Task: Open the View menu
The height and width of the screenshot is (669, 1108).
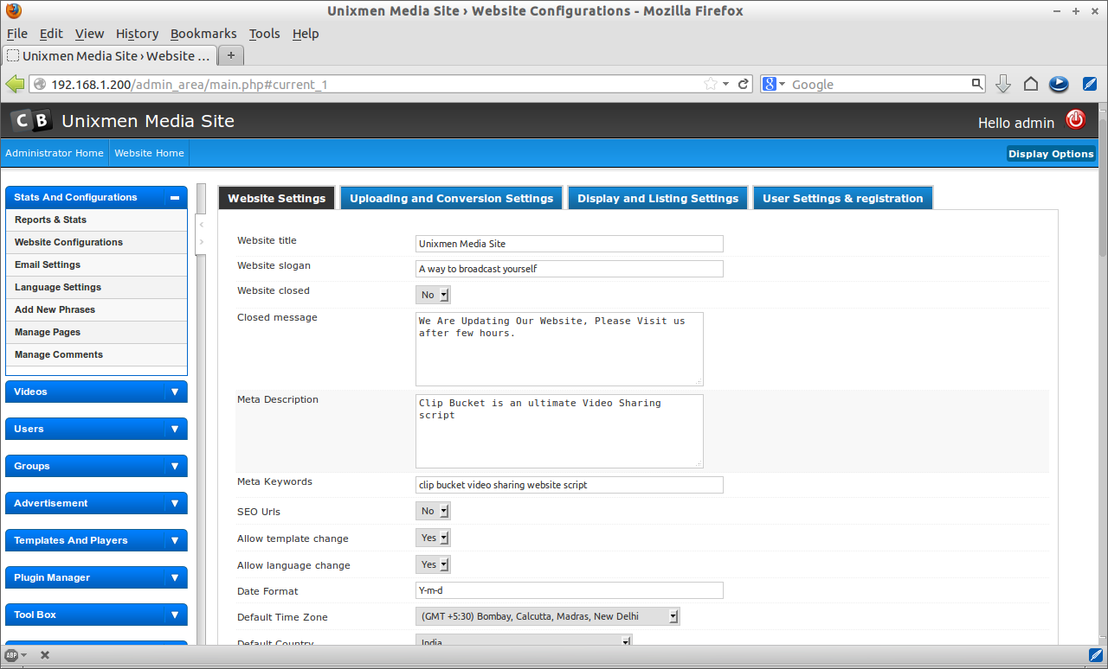Action: [x=89, y=34]
